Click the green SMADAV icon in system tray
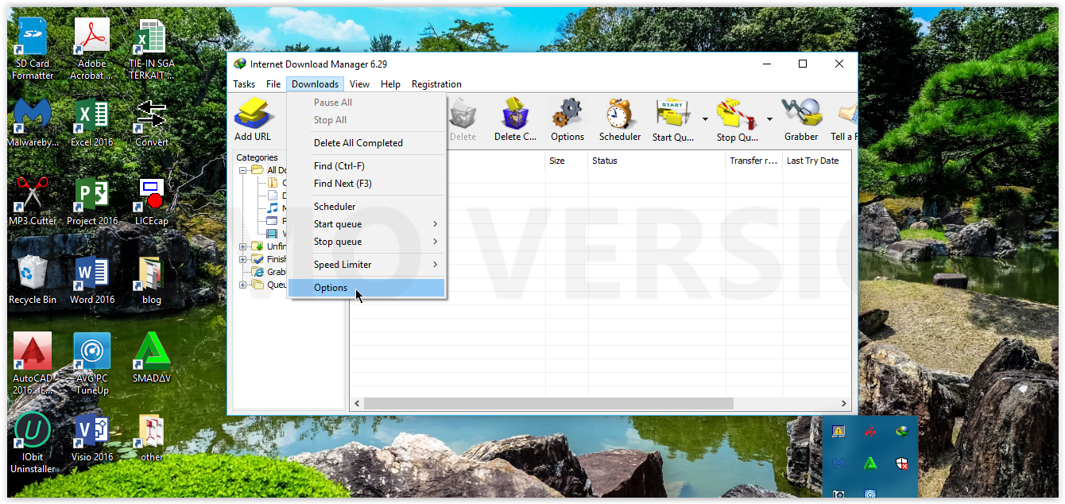The height and width of the screenshot is (504, 1065). tap(870, 463)
